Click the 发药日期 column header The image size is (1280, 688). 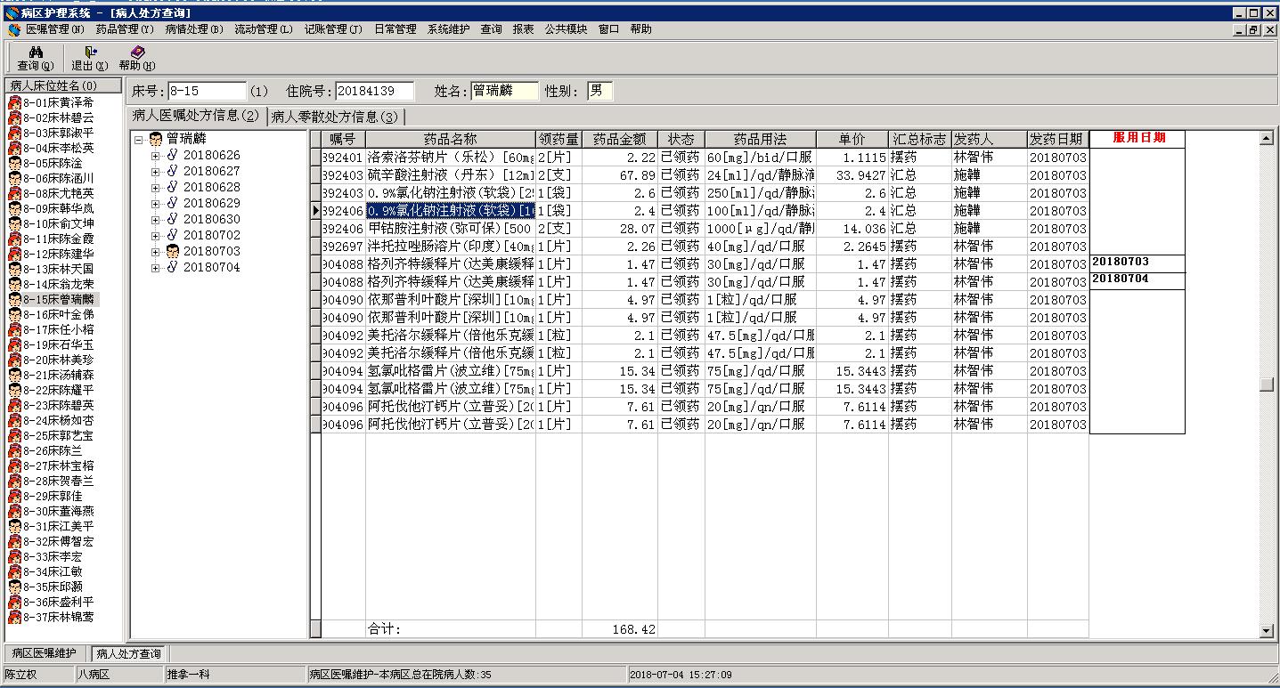coord(1057,139)
